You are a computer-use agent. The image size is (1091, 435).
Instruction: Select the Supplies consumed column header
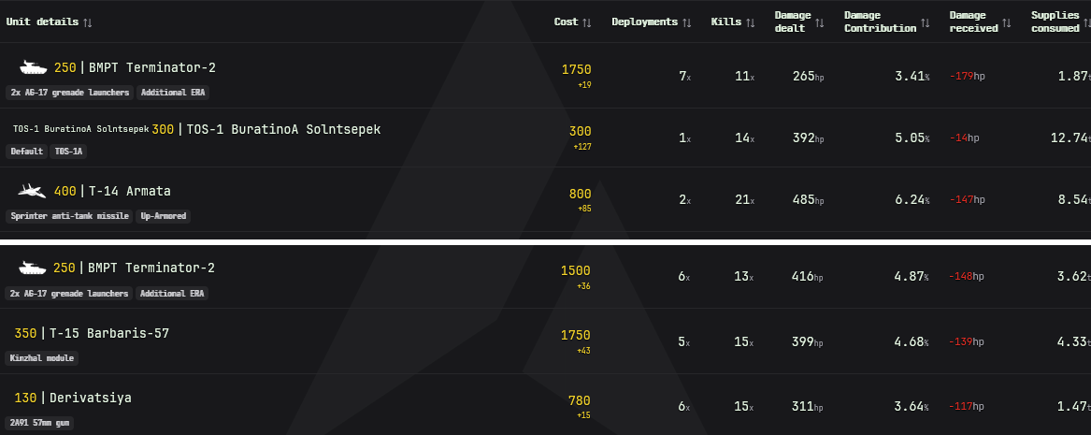[x=1055, y=22]
